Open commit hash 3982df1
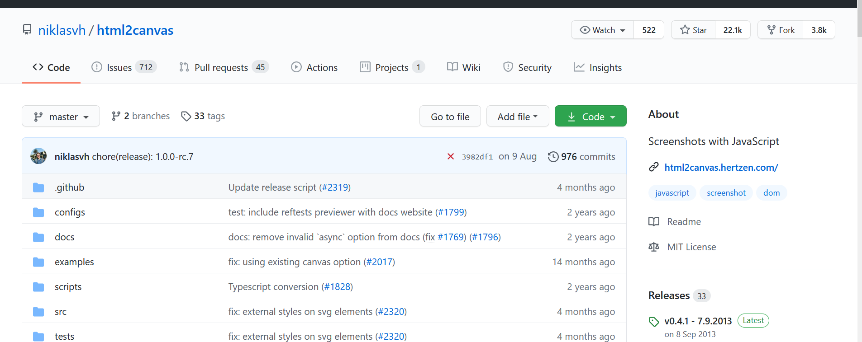Screen dimensions: 862x342 pyautogui.click(x=477, y=157)
